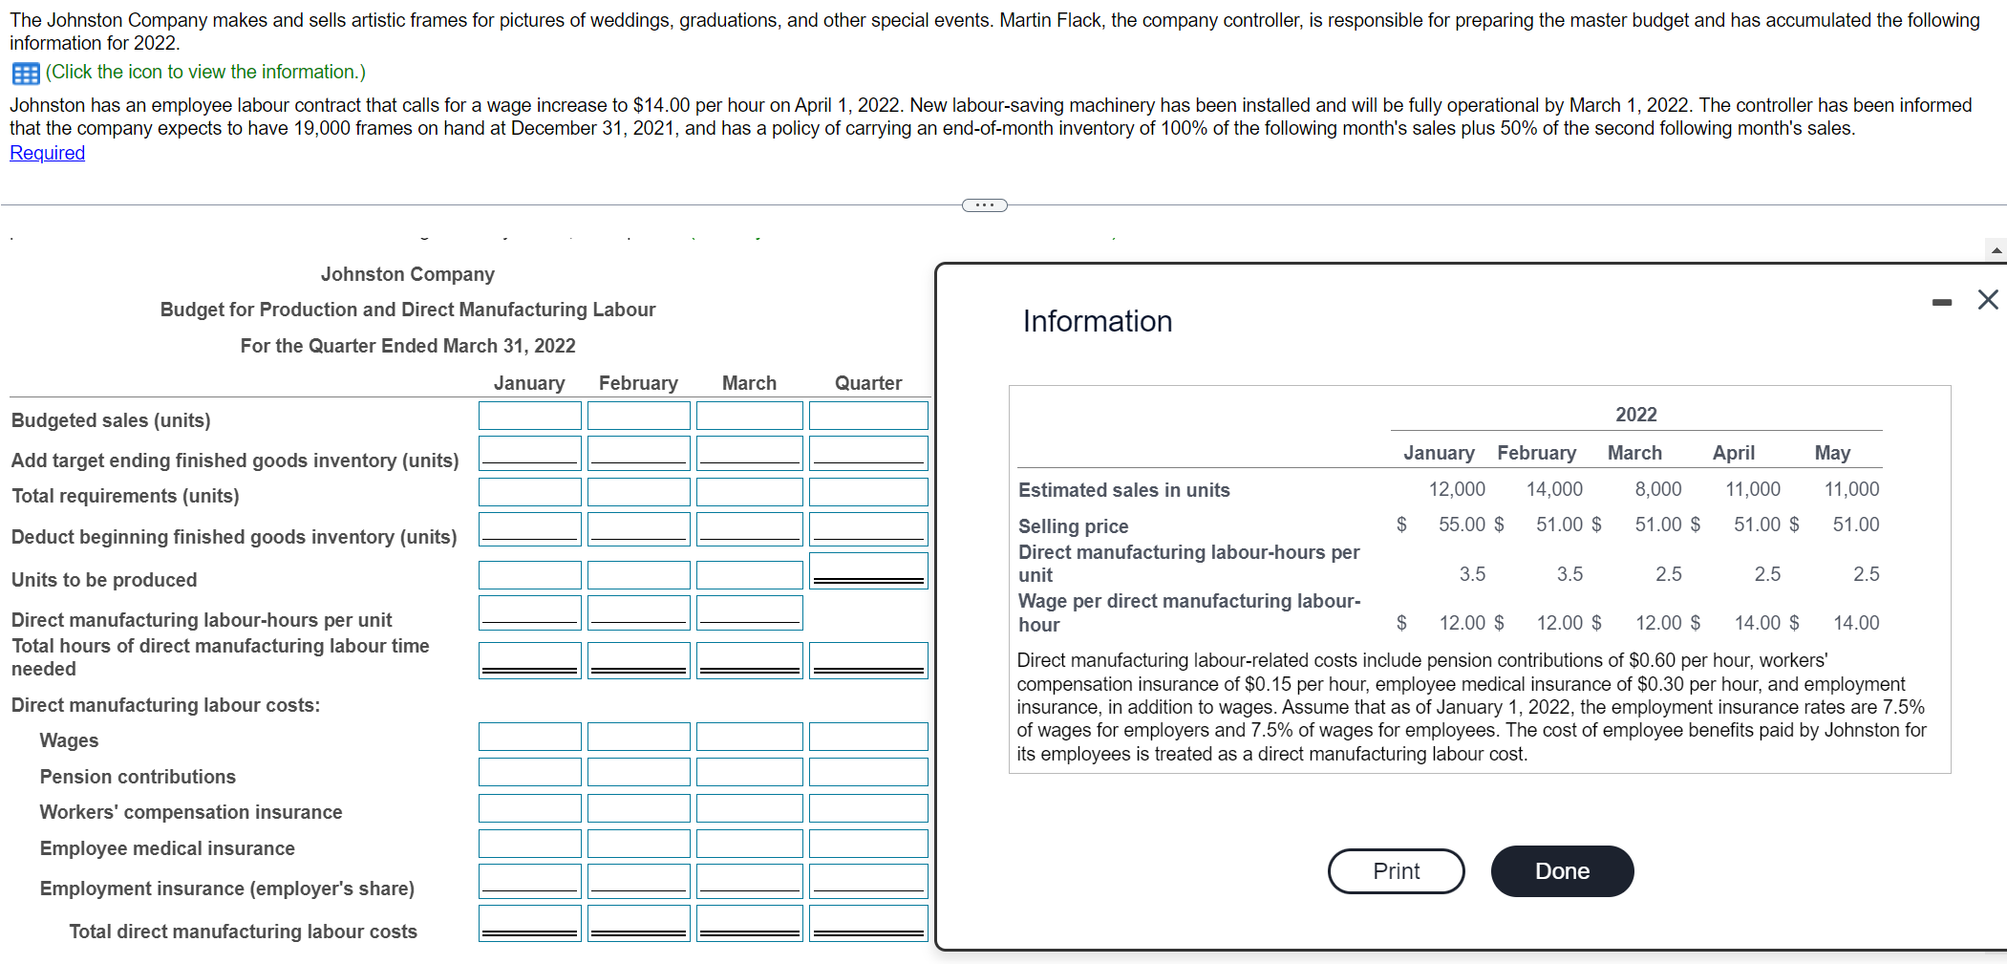Screen dimensions: 2007x964
Task: Select Quarter Total requirements field
Action: tap(868, 492)
